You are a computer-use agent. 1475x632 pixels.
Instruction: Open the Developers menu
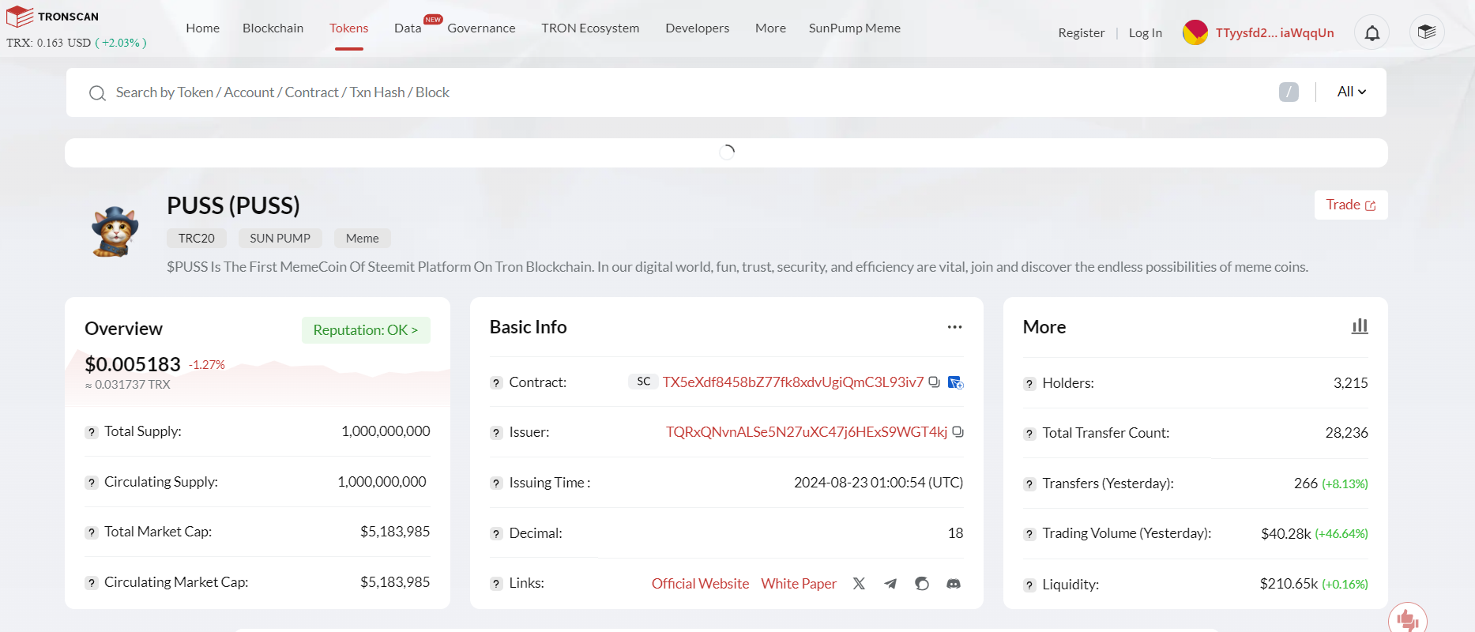click(x=697, y=28)
